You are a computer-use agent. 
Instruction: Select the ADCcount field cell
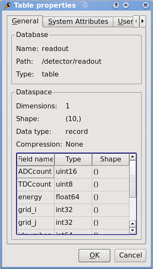coord(36,172)
